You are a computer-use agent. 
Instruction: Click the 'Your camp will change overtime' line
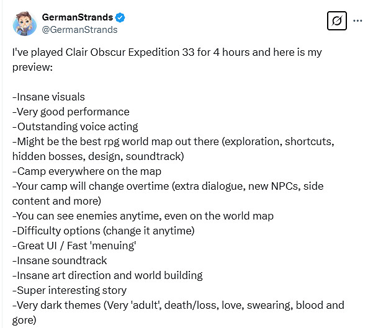pos(168,186)
